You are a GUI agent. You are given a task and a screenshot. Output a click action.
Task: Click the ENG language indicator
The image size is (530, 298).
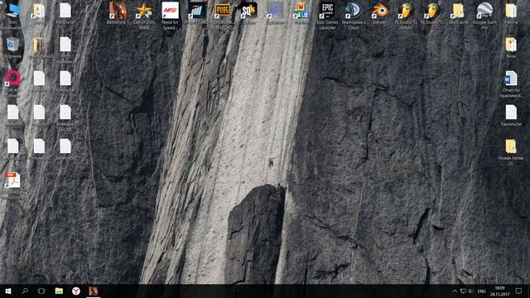pyautogui.click(x=482, y=291)
